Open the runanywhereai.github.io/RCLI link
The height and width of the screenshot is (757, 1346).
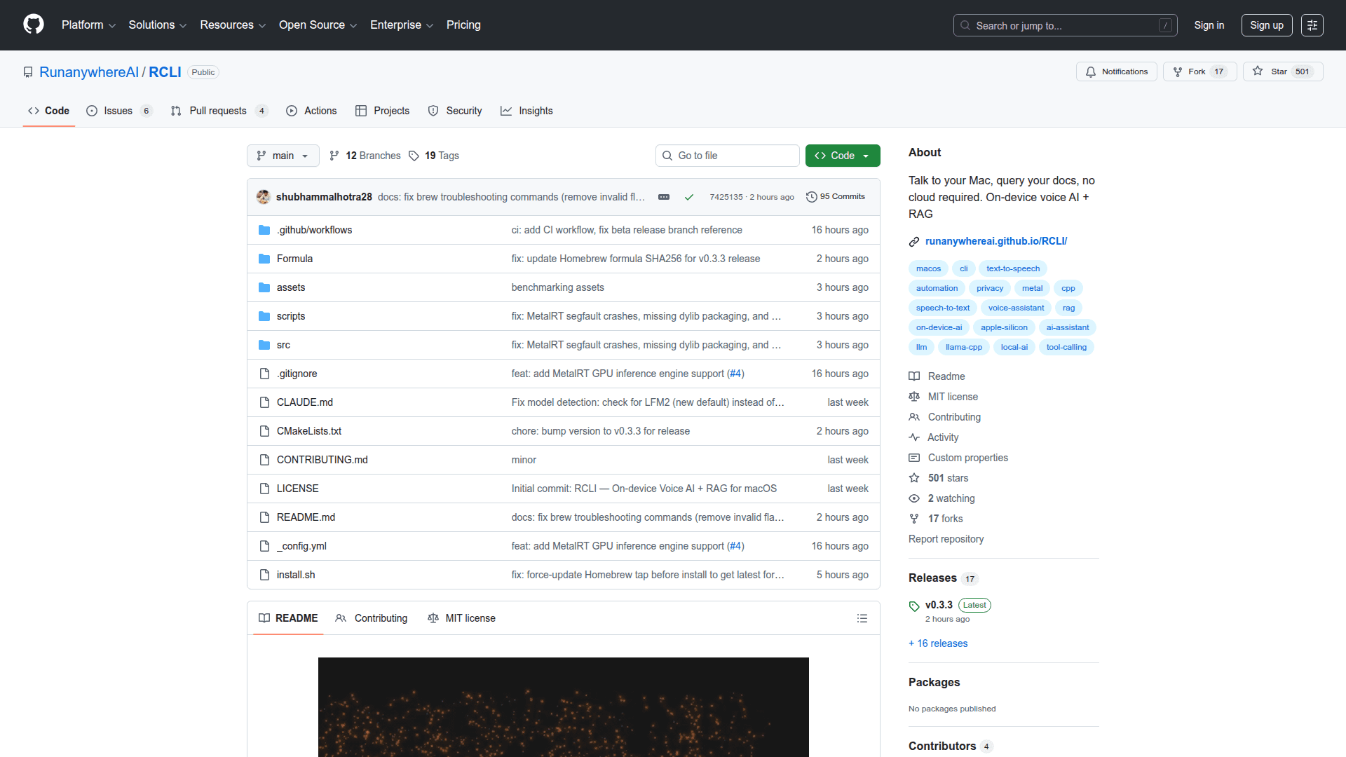pos(995,241)
